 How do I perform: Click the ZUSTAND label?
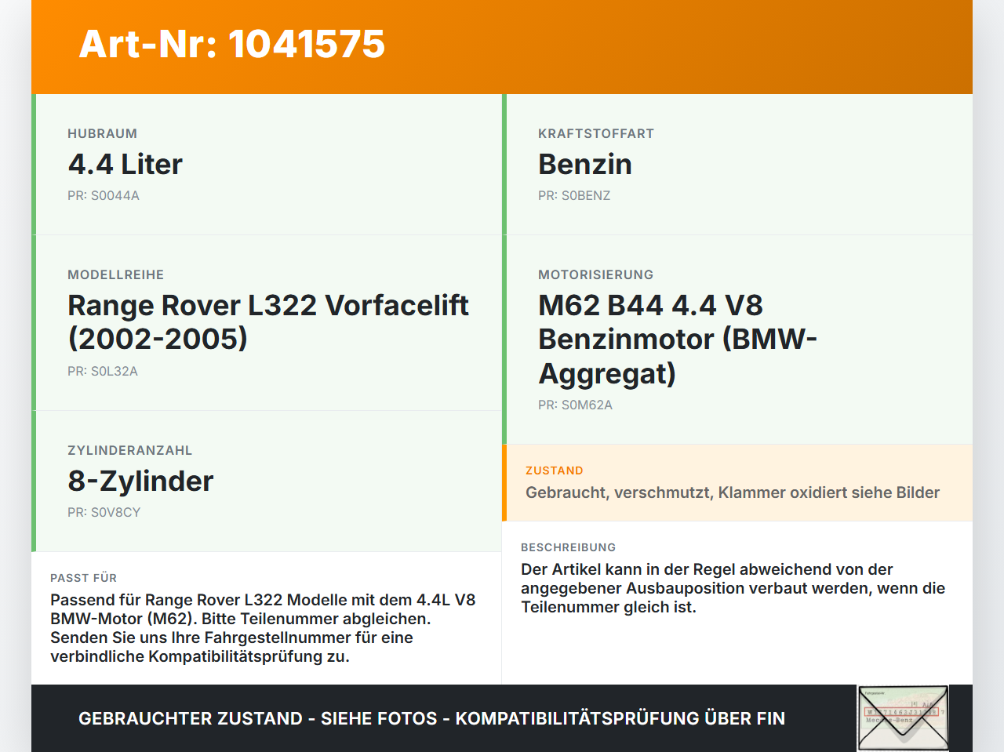pos(555,470)
